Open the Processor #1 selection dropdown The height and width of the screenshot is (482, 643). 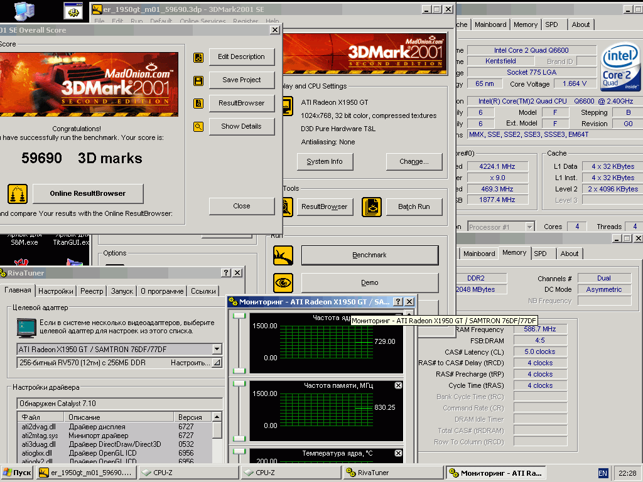(x=529, y=227)
